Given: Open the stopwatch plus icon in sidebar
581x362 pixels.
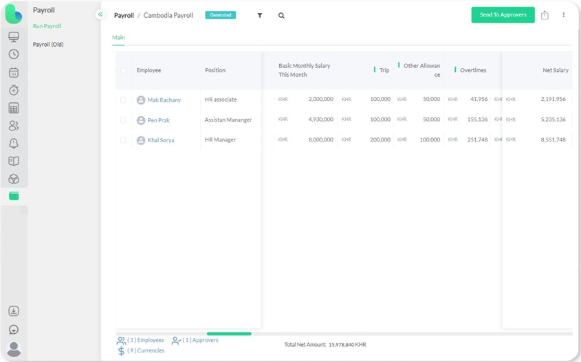Looking at the screenshot, I should (x=14, y=90).
